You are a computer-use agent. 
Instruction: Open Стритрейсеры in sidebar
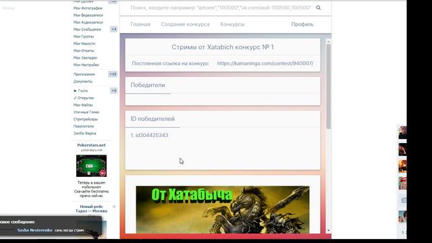[x=86, y=119]
